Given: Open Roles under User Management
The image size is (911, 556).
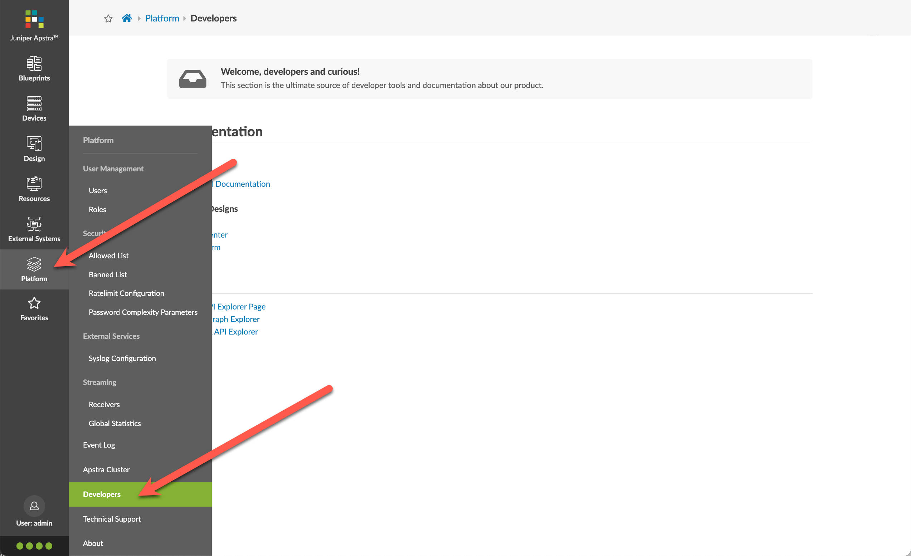Looking at the screenshot, I should coord(98,209).
